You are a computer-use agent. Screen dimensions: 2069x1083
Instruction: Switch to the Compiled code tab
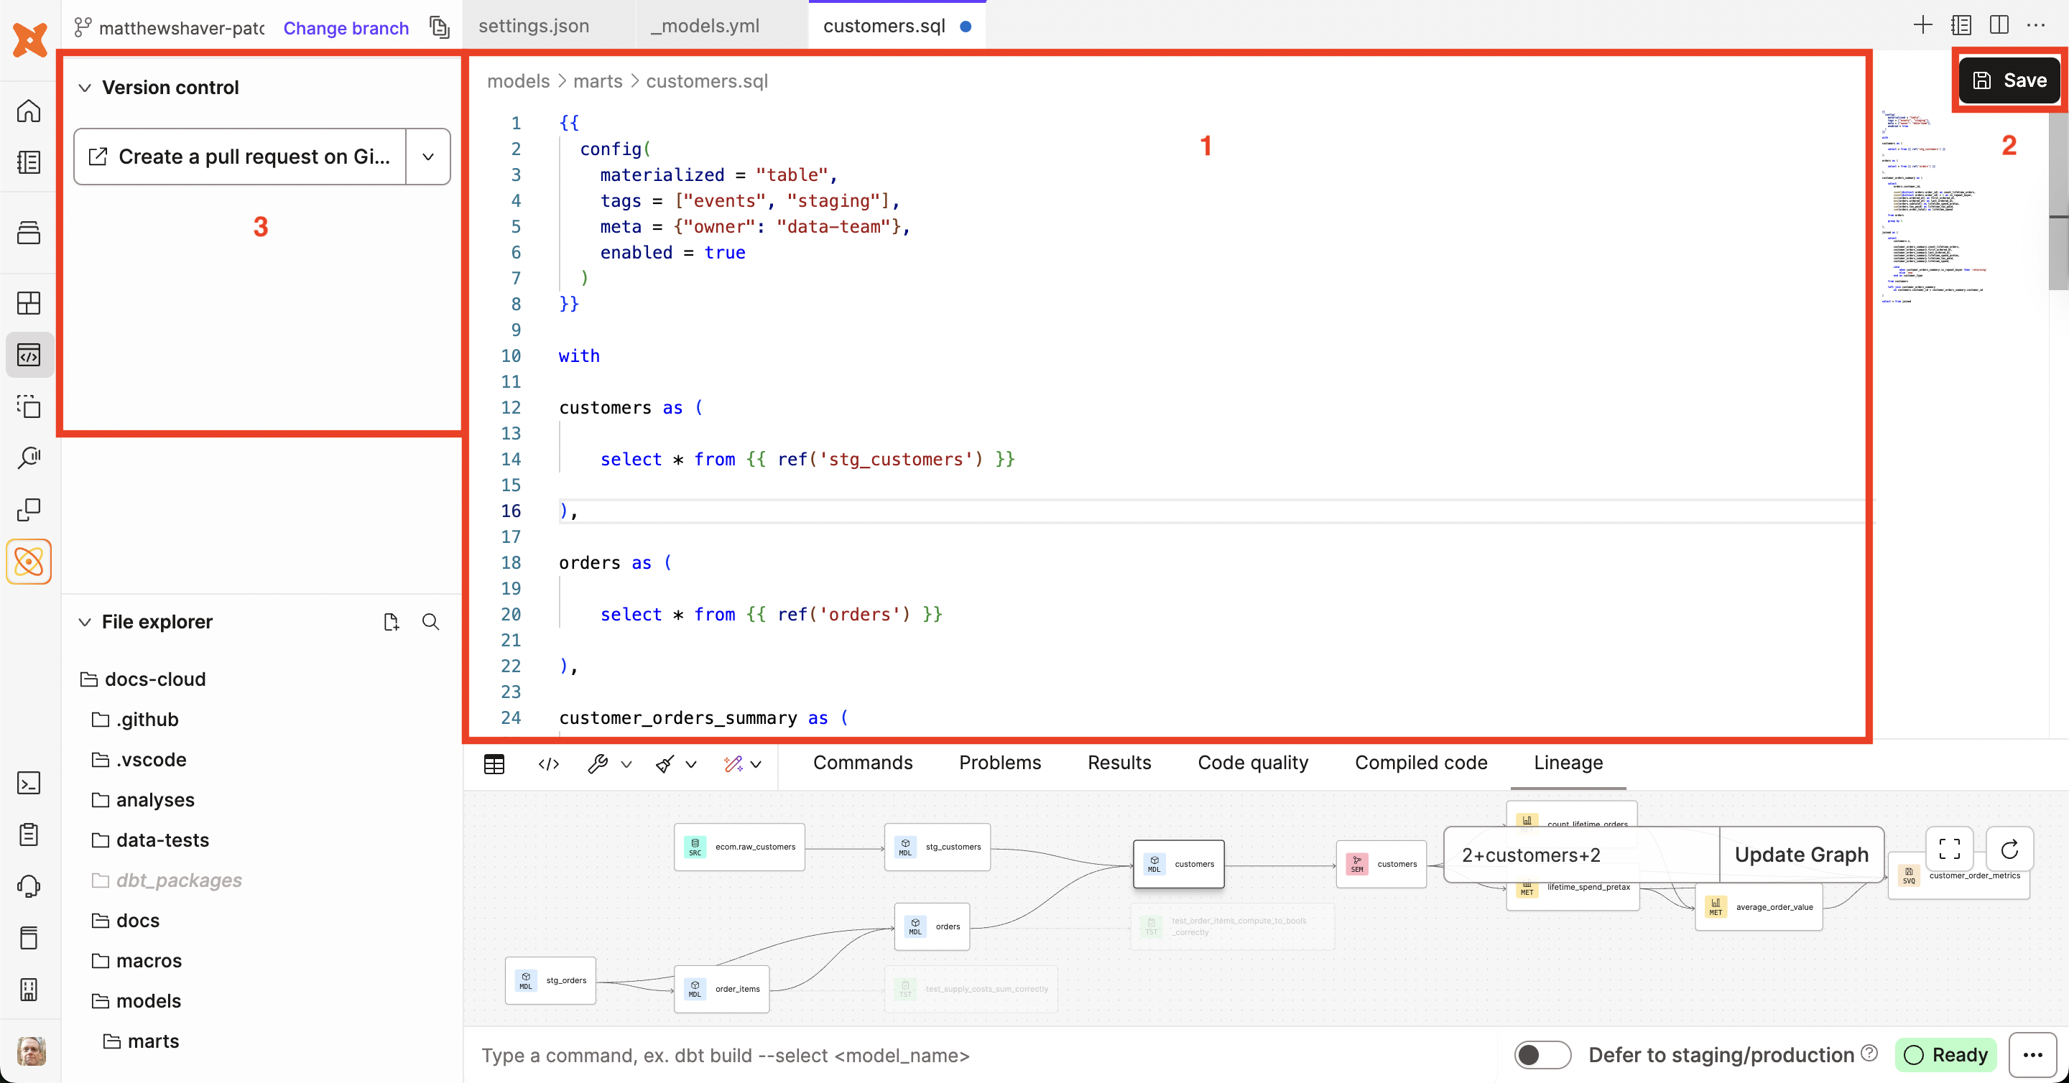[x=1420, y=763]
